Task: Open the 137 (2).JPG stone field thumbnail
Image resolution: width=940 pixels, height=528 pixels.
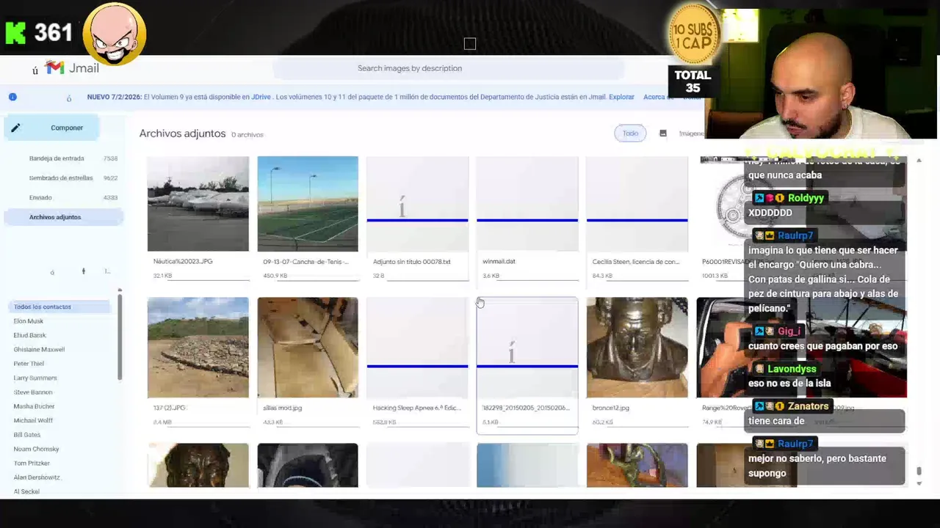Action: click(198, 348)
